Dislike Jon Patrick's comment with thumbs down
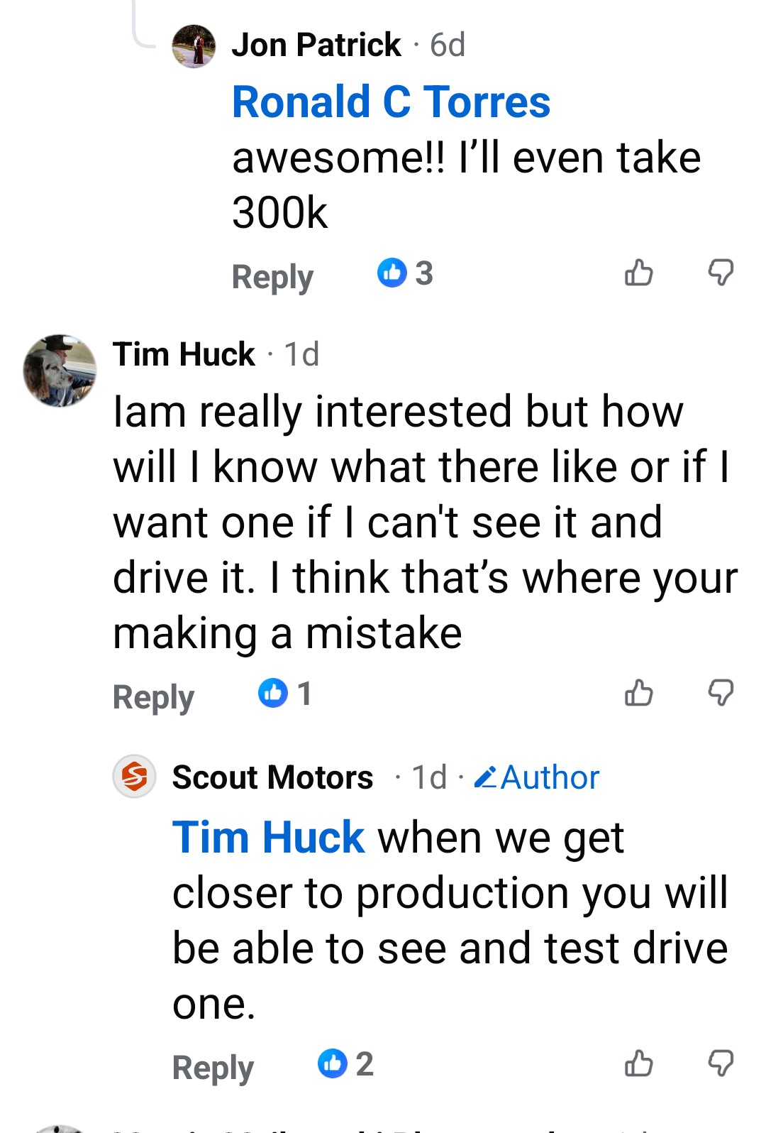The image size is (766, 1133). pyautogui.click(x=721, y=273)
